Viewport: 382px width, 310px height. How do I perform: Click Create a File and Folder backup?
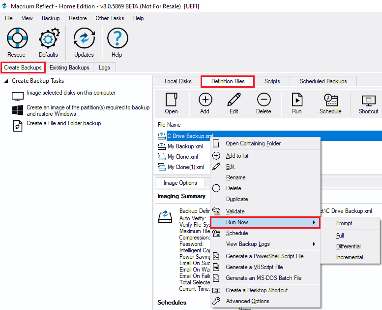(64, 123)
